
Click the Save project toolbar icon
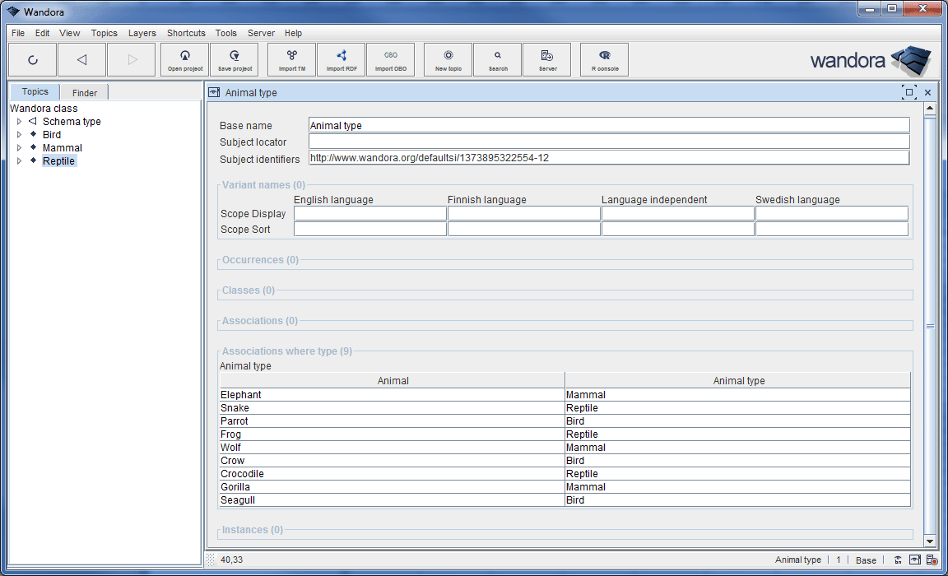(235, 59)
